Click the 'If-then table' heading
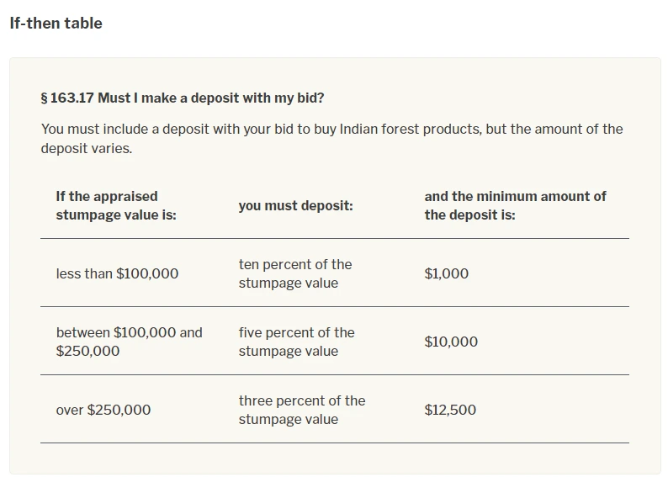Screen dimensions: 668x477 tap(56, 23)
